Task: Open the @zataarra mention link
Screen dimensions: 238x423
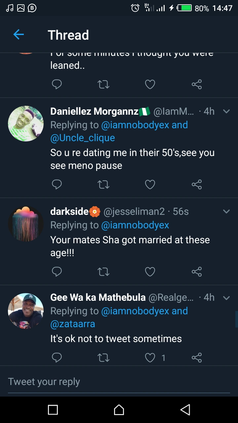Action: [x=73, y=324]
